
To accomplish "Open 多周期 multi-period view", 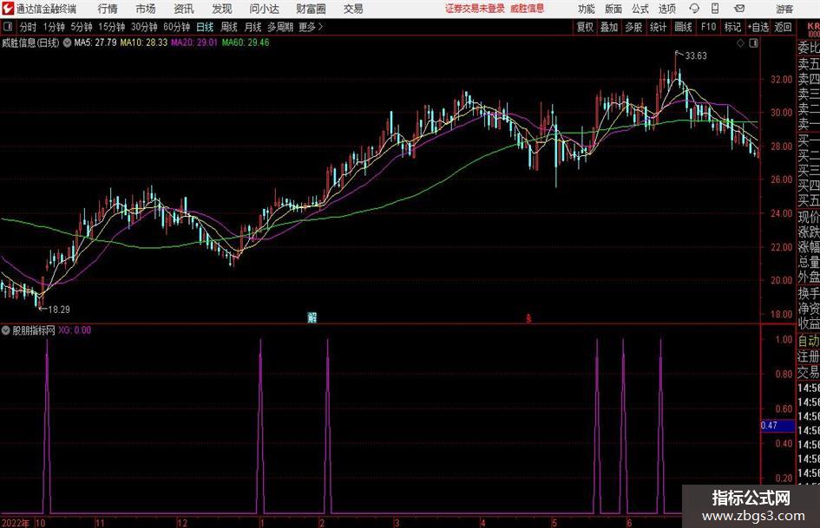I will (280, 27).
